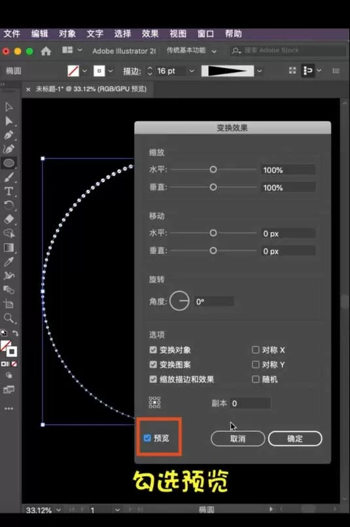Click the align panel grid icon
The height and width of the screenshot is (527, 350).
292,70
